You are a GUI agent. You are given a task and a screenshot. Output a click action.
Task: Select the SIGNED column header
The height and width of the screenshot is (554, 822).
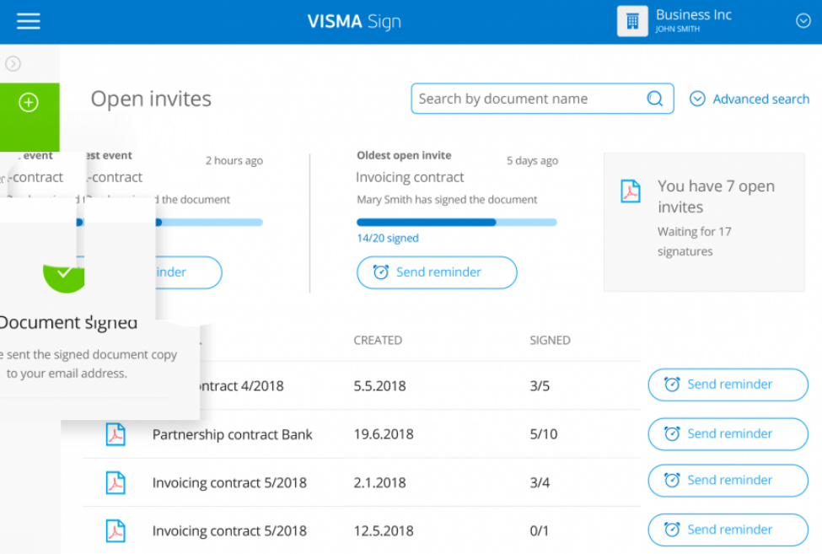tap(550, 340)
